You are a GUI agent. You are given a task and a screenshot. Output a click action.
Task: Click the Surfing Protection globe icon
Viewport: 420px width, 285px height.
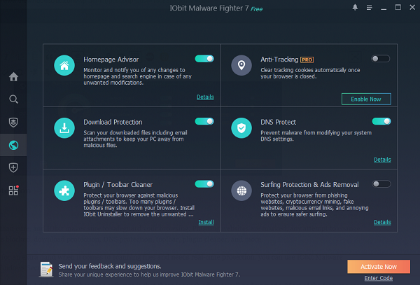241,190
